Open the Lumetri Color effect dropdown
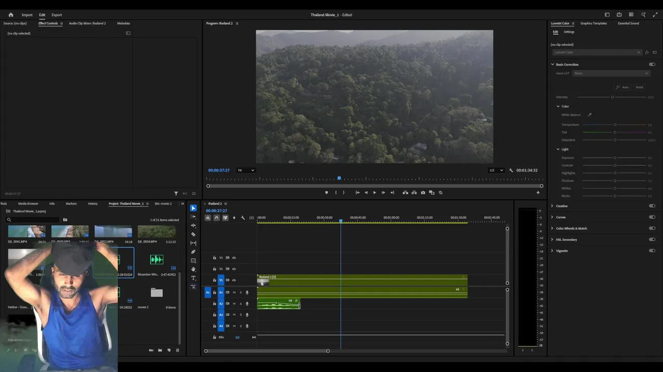The image size is (663, 372). 596,52
